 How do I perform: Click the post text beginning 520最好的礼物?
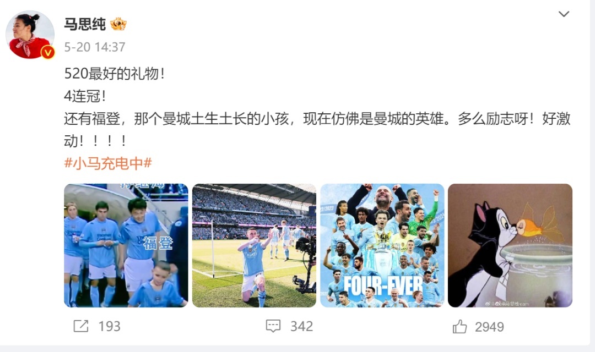click(115, 74)
